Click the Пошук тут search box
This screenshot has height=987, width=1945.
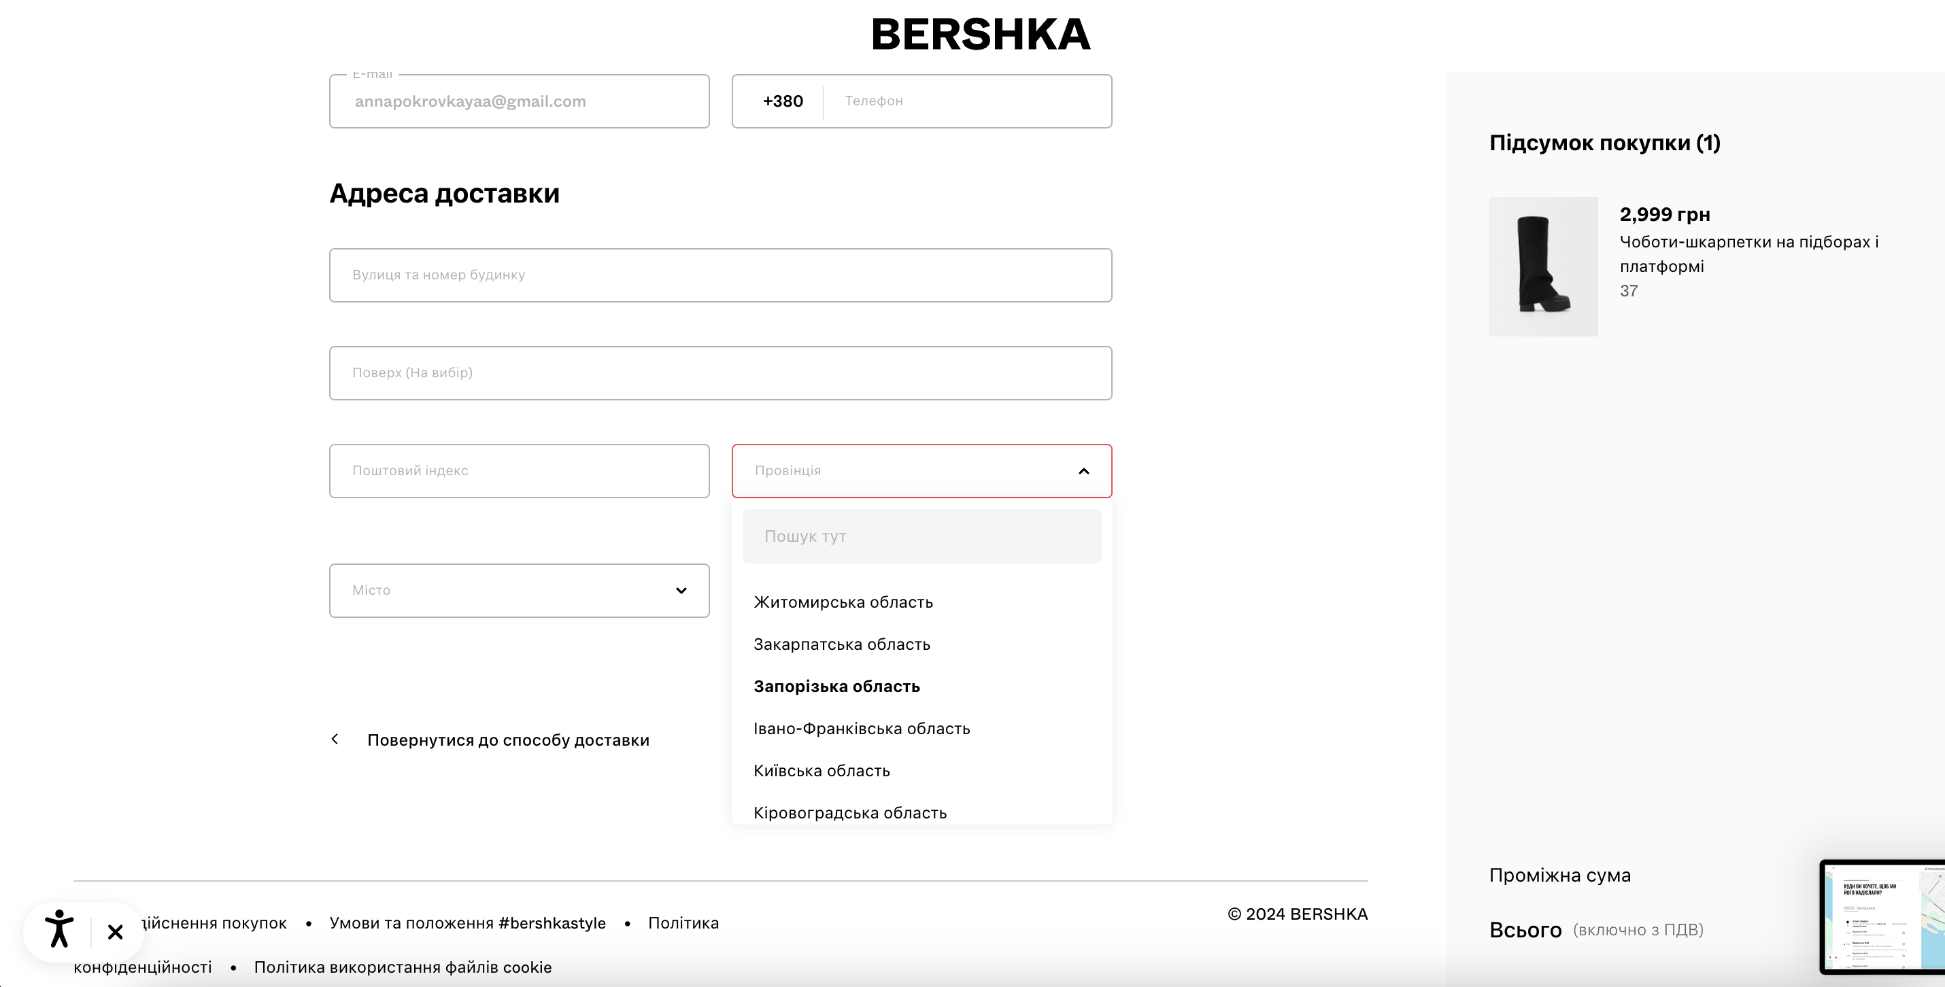921,536
